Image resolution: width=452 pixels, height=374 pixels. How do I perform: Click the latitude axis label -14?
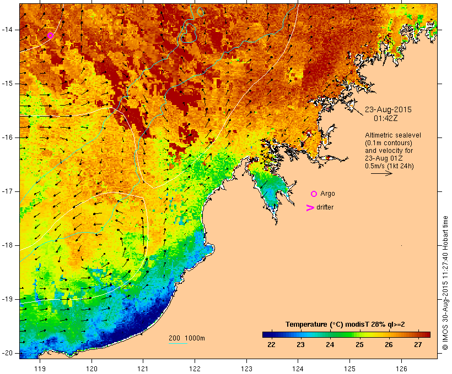click(x=7, y=30)
